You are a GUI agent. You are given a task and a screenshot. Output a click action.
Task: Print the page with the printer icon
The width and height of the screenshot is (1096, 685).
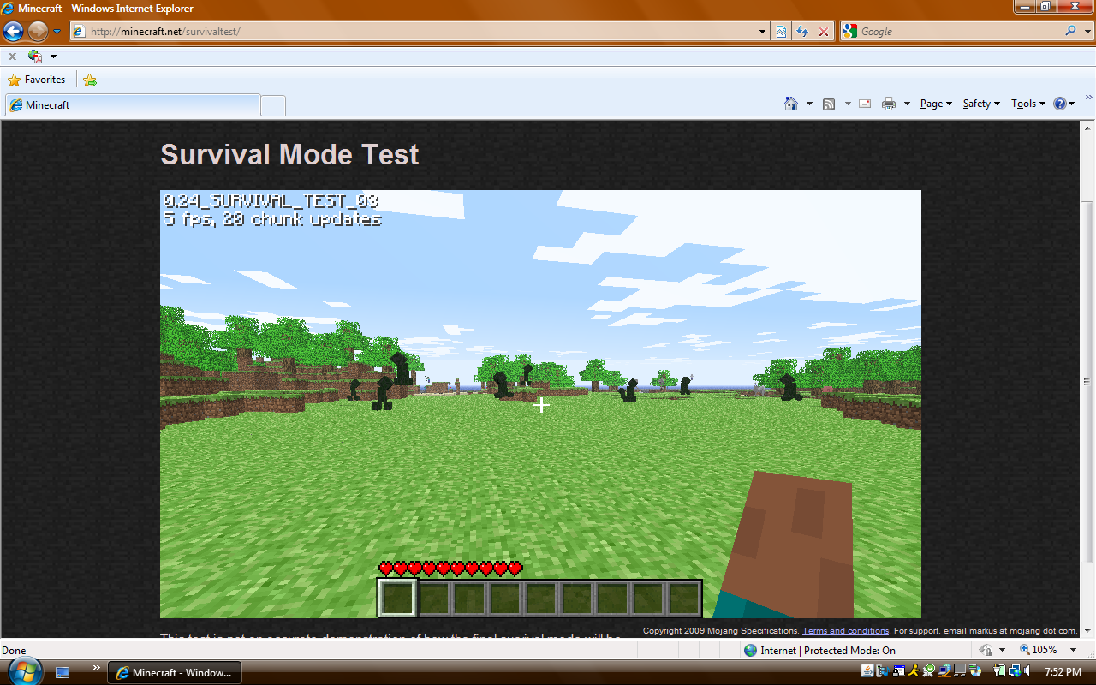pos(889,104)
